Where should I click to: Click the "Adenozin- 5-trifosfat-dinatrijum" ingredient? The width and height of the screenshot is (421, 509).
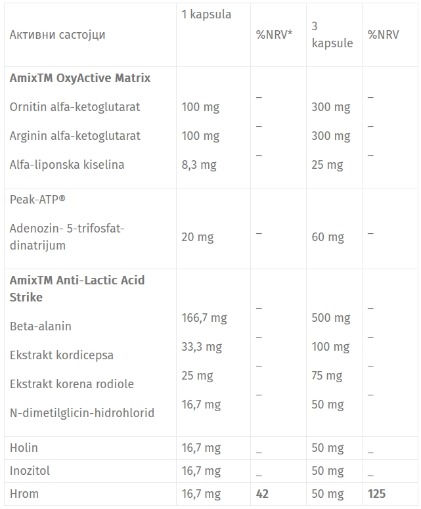click(x=67, y=237)
